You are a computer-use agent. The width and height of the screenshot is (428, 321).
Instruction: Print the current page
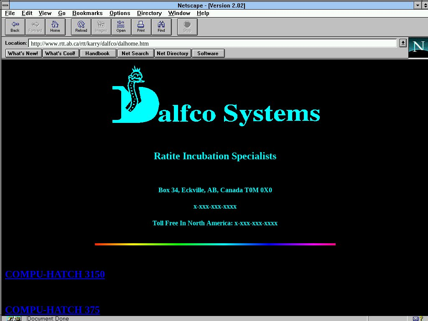tap(141, 27)
